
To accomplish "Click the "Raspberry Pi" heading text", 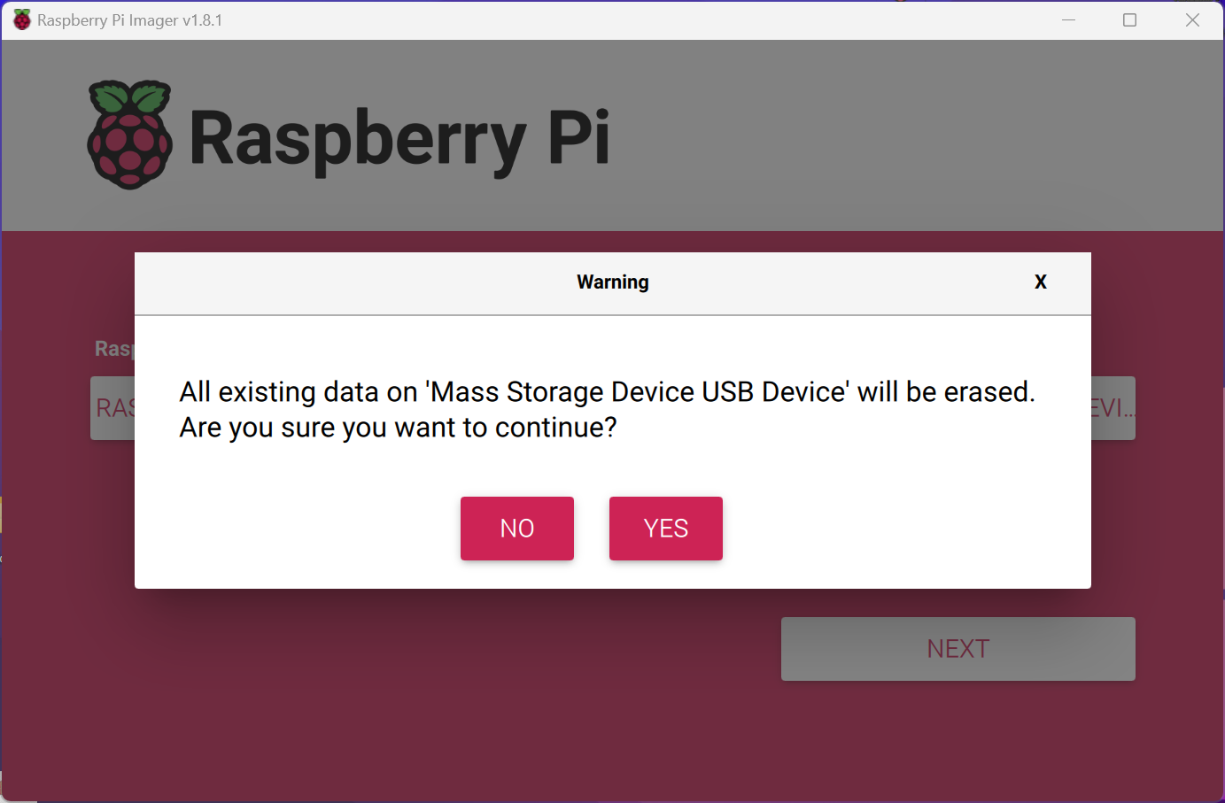I will tap(399, 138).
